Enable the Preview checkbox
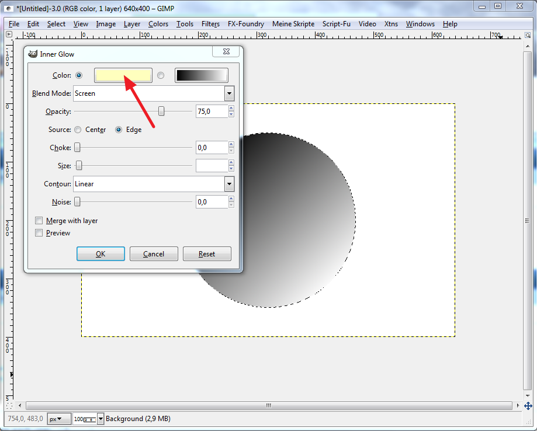Viewport: 537px width, 431px height. [x=39, y=233]
